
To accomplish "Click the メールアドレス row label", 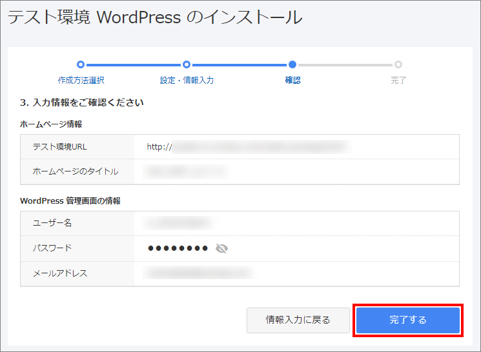I will pyautogui.click(x=60, y=273).
